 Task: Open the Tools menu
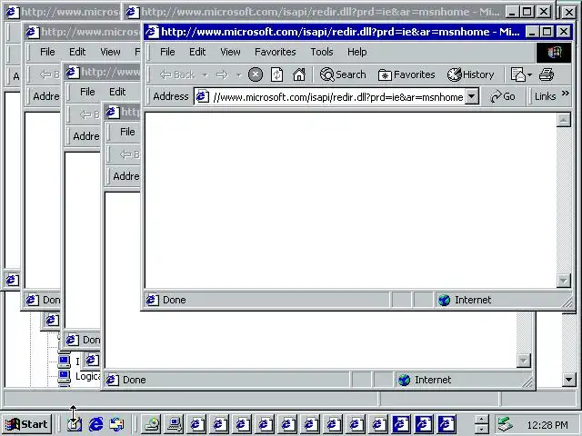coord(322,52)
